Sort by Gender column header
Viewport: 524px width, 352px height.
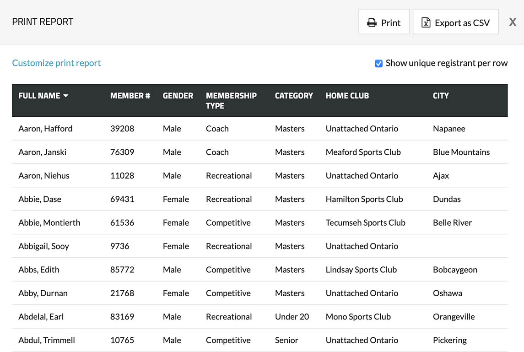178,96
